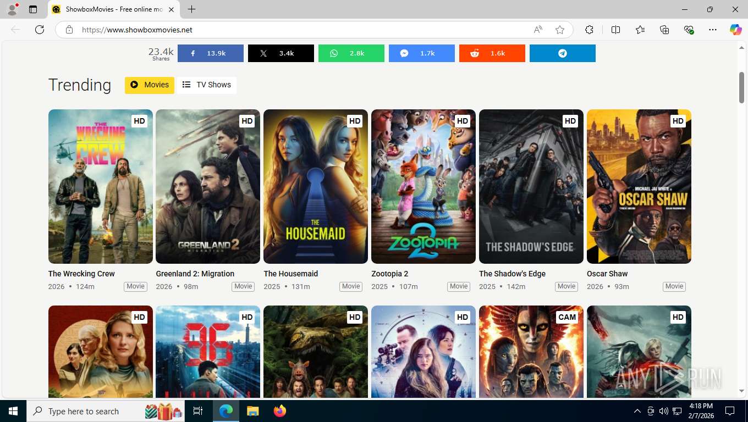Open File Explorer from taskbar
Viewport: 748px width, 422px height.
click(252, 411)
